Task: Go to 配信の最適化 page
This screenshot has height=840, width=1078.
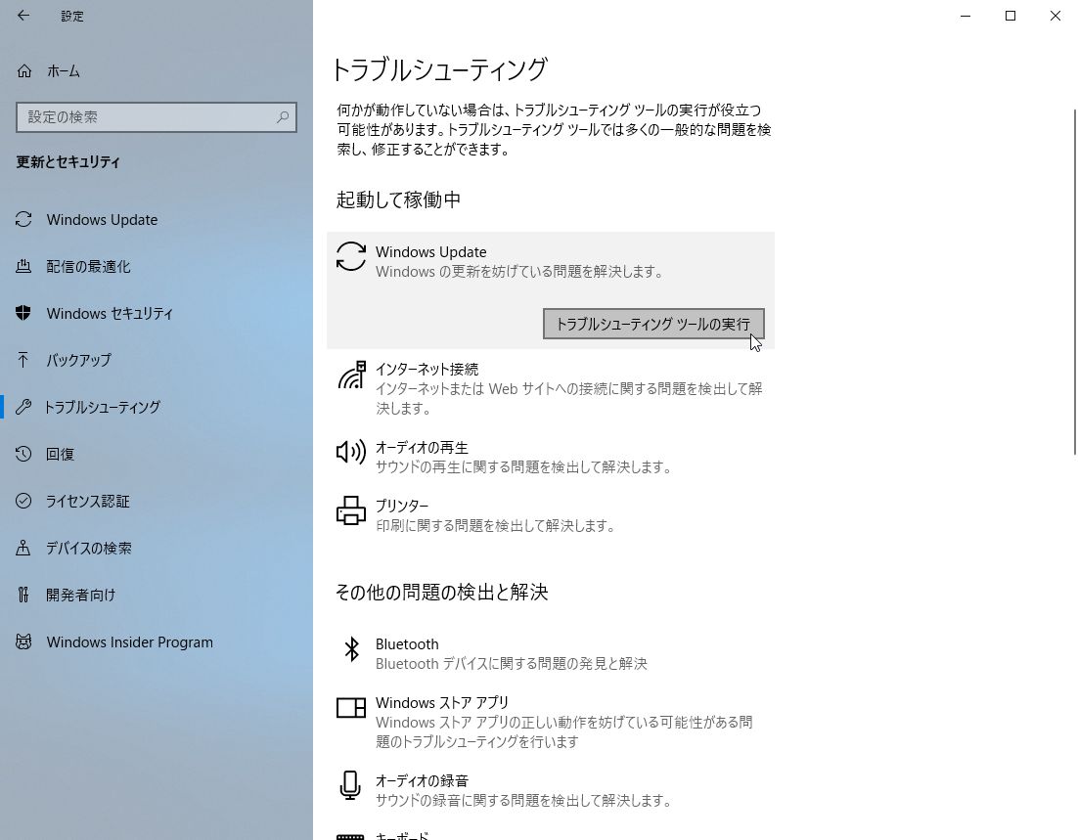Action: (x=157, y=266)
